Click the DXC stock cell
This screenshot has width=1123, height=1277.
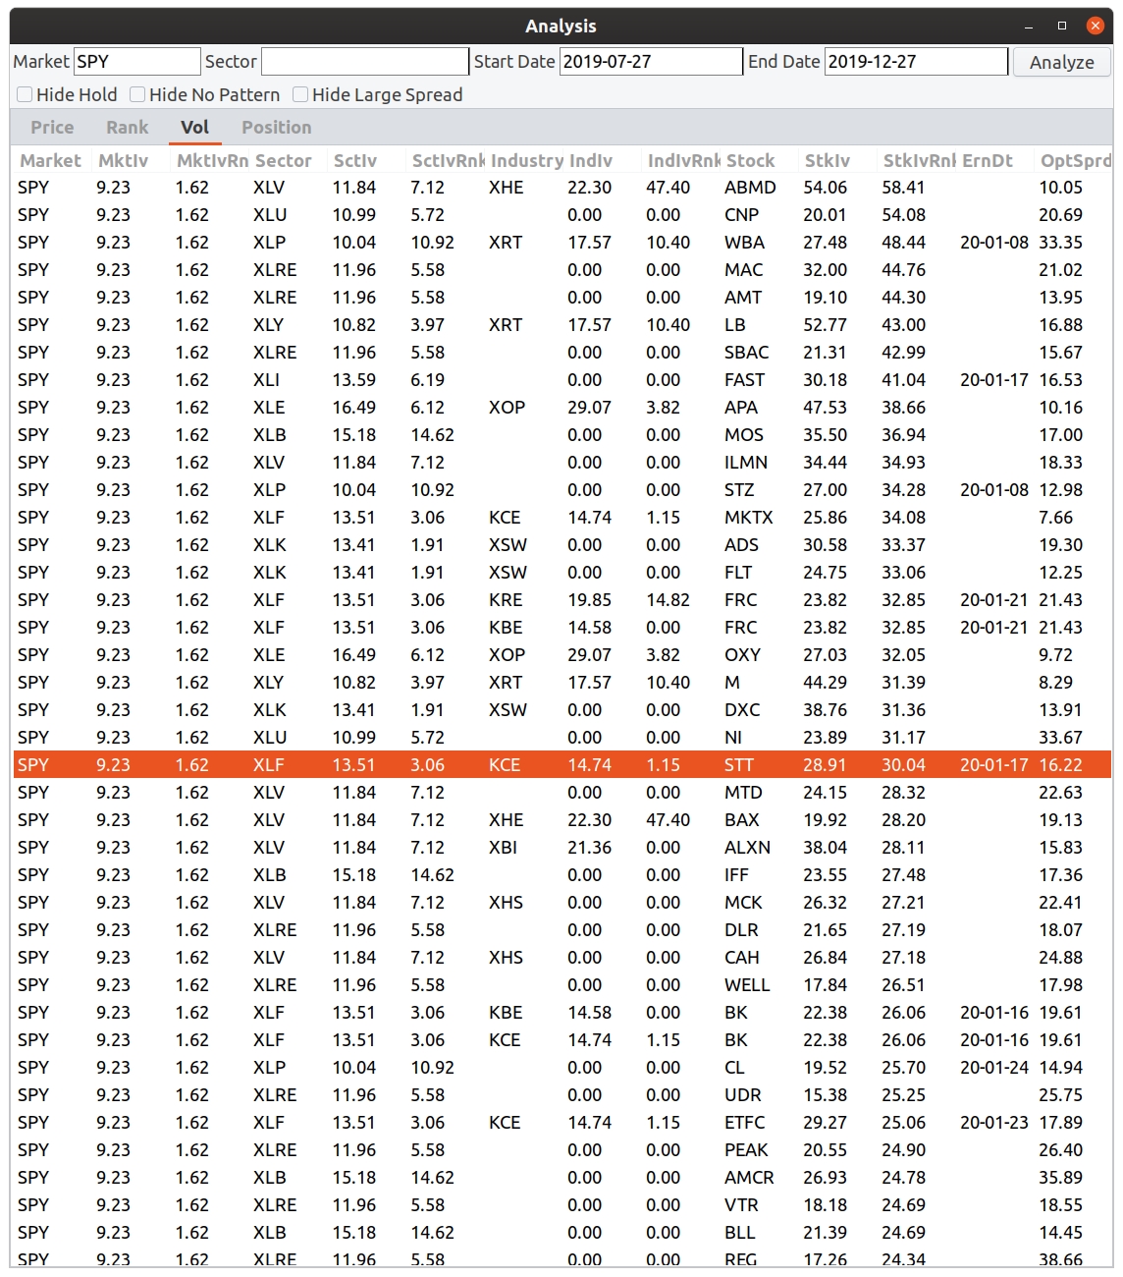pos(742,710)
